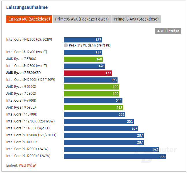Click the external link icon after Watt (W)

pyautogui.click(x=34, y=165)
